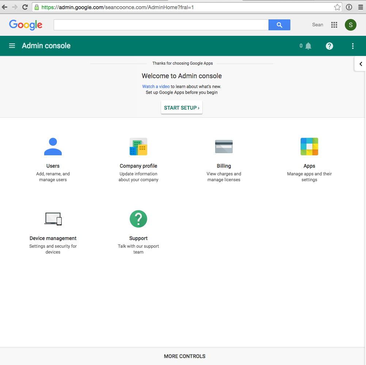Screen dimensions: 366x365
Task: Click into the Google search field
Action: tap(161, 25)
